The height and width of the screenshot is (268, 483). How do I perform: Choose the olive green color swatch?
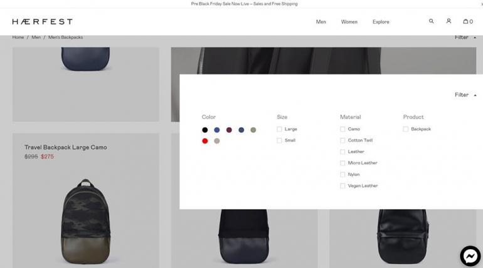tap(253, 130)
